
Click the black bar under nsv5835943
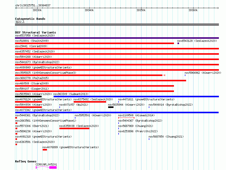(28, 97)
